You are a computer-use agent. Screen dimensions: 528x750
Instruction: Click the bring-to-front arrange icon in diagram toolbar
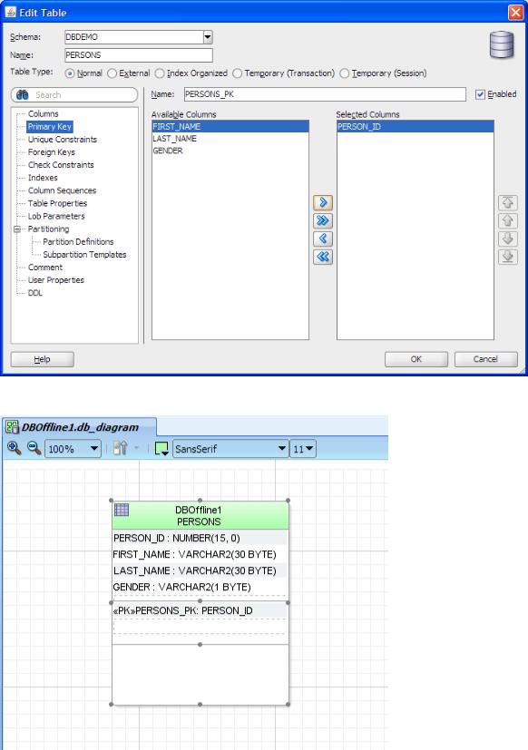point(120,448)
